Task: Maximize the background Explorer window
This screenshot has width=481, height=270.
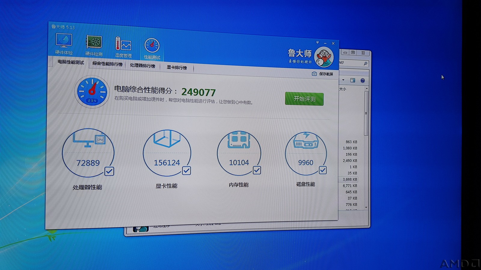Action: 353,52
